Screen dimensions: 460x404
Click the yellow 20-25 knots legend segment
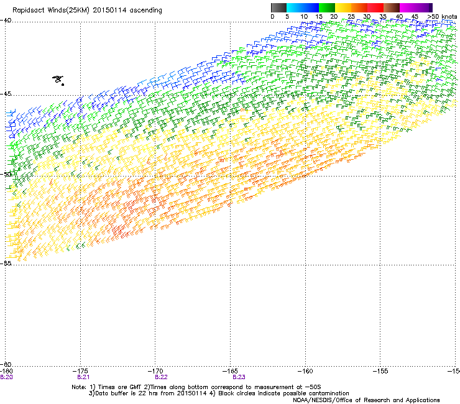coord(343,7)
